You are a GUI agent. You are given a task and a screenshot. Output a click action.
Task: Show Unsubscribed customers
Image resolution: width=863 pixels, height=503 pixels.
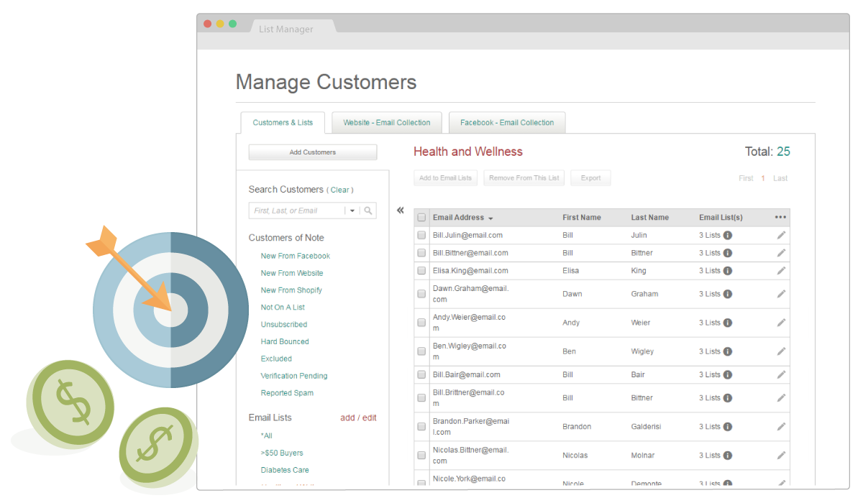[284, 325]
